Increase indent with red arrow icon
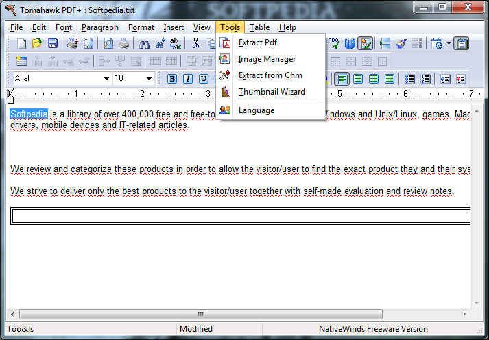Image resolution: width=489 pixels, height=340 pixels. pos(461,79)
